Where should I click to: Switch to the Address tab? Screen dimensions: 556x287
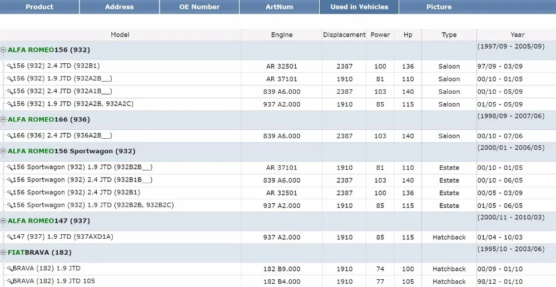click(119, 7)
